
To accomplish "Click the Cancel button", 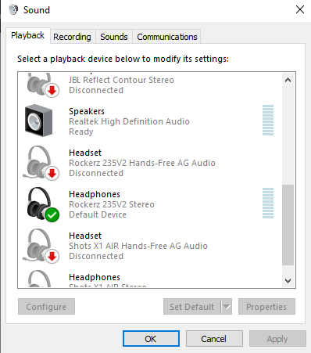I will pyautogui.click(x=214, y=339).
